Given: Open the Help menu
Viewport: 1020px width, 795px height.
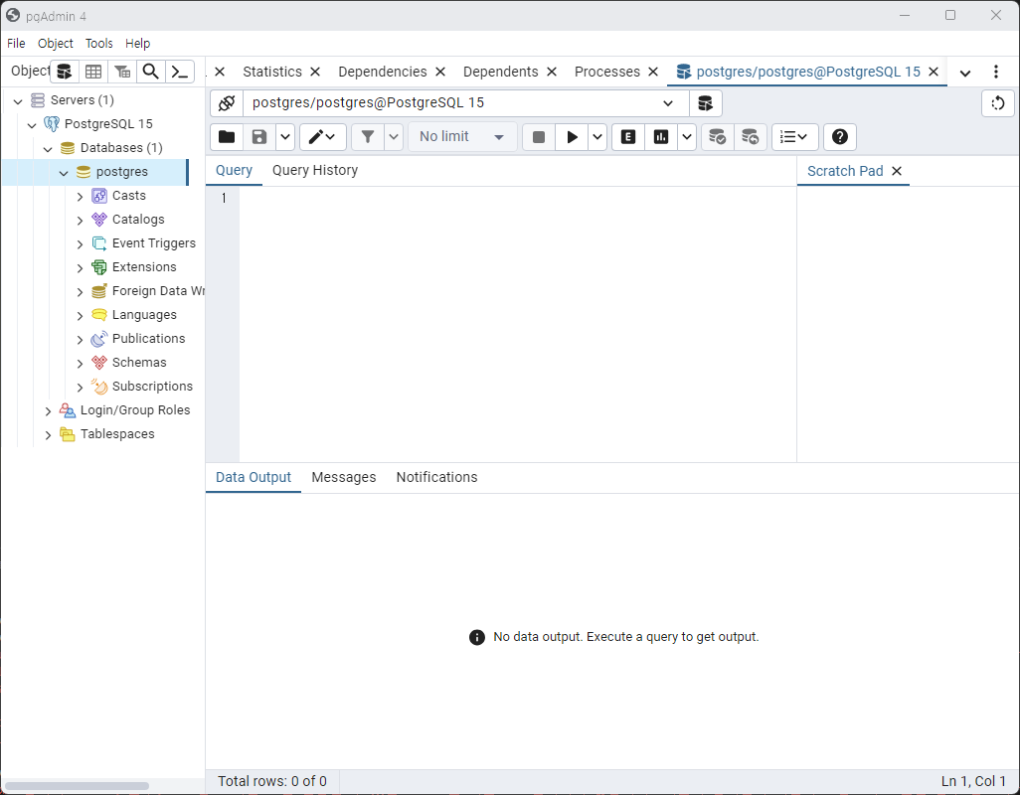Looking at the screenshot, I should point(138,44).
